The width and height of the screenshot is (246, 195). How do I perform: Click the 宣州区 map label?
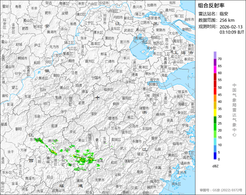point(90,61)
